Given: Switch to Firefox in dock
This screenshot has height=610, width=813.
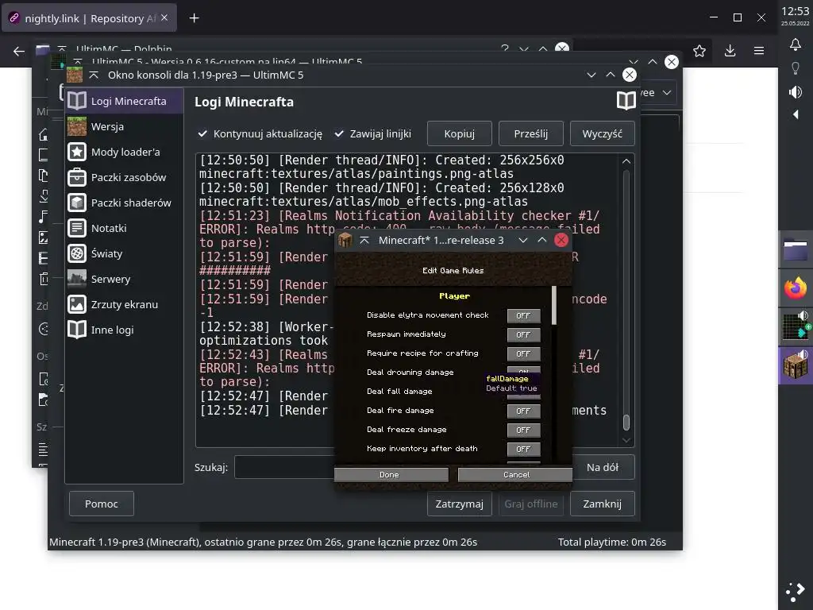Looking at the screenshot, I should (796, 289).
